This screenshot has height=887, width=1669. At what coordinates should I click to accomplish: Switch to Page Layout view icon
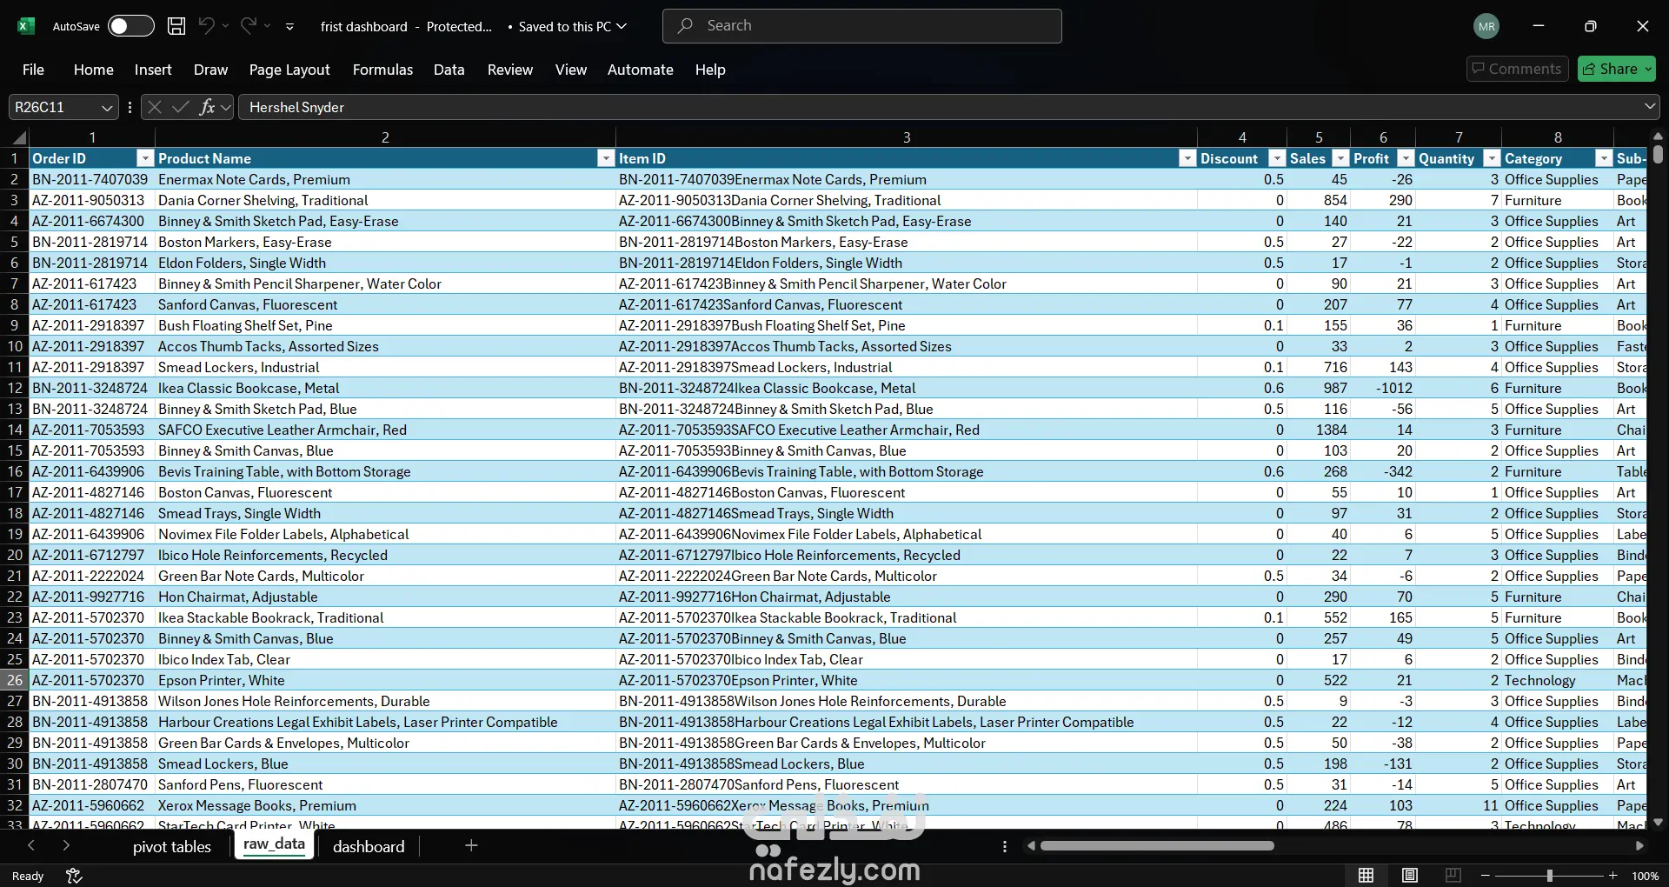(1410, 876)
